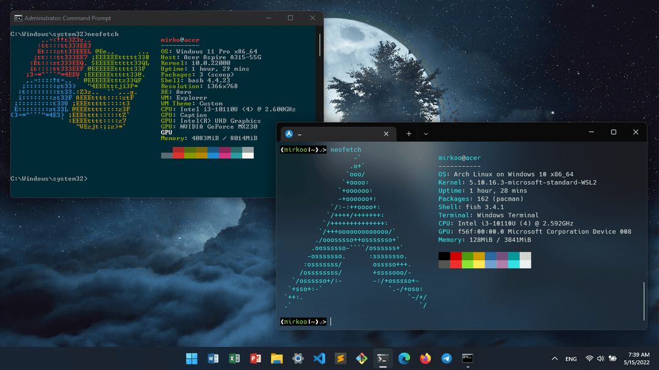The image size is (659, 370).
Task: Open Firefox from the taskbar
Action: (425, 358)
